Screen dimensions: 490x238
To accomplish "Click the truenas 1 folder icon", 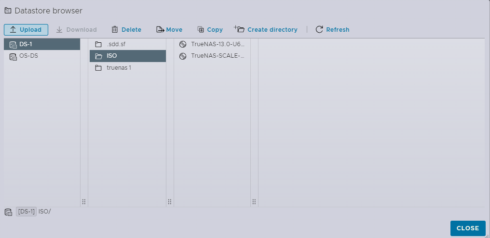I will pos(98,68).
